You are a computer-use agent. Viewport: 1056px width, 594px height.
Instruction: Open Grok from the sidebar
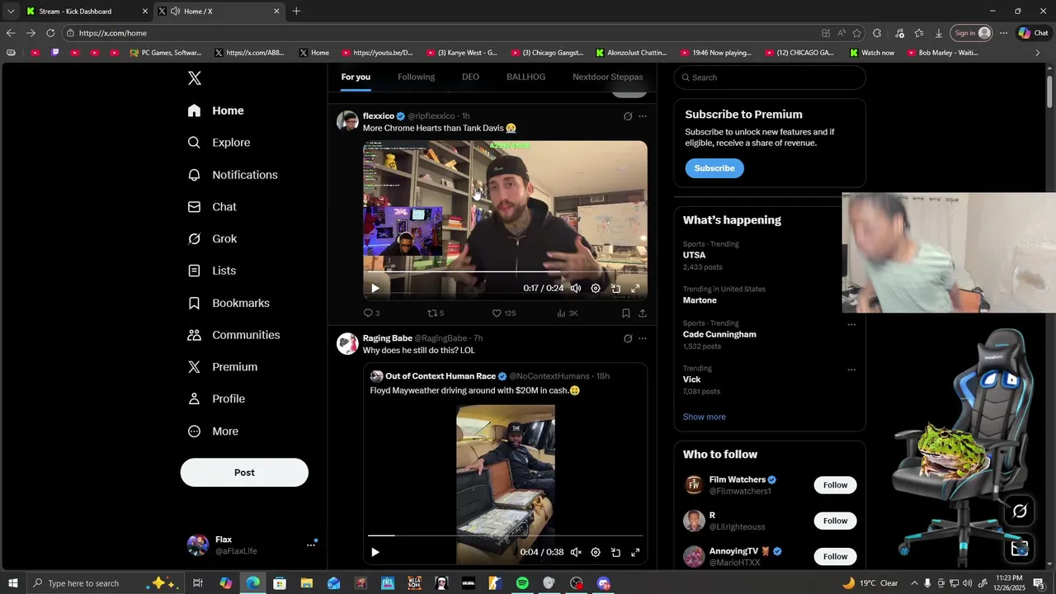212,238
